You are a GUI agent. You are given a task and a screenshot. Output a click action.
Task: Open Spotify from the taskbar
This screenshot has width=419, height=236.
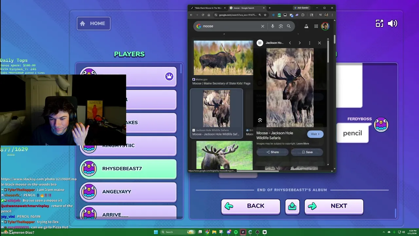coord(236,232)
